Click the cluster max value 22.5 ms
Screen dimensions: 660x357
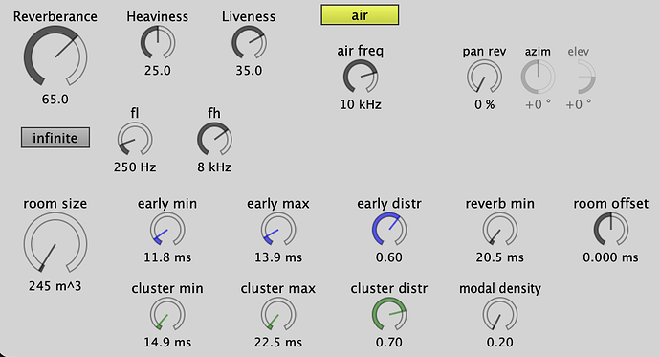[x=278, y=343]
